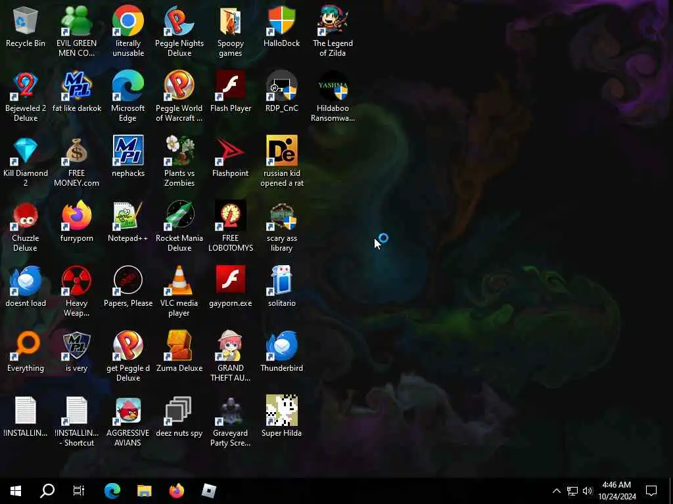Select the Plants vs Zombies icon

179,161
